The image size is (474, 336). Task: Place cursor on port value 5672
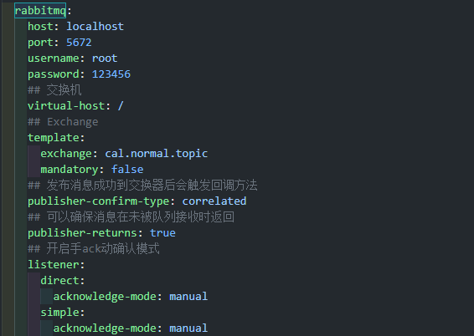tap(79, 43)
